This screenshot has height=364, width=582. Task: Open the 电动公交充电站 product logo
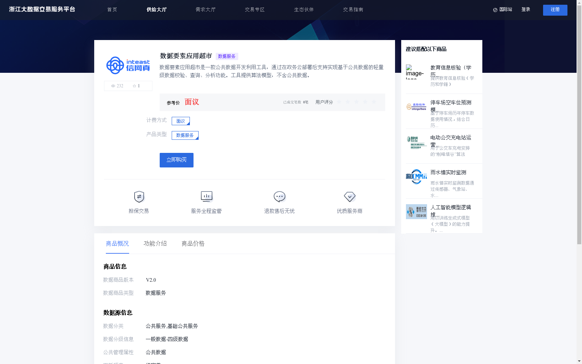click(416, 142)
